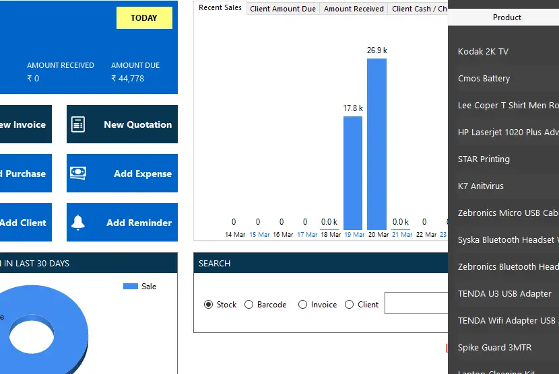Choose the Invoice radio button
Image resolution: width=559 pixels, height=374 pixels.
click(x=302, y=305)
